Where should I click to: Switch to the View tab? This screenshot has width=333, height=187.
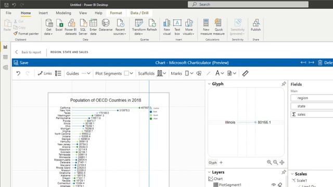pyautogui.click(x=83, y=13)
